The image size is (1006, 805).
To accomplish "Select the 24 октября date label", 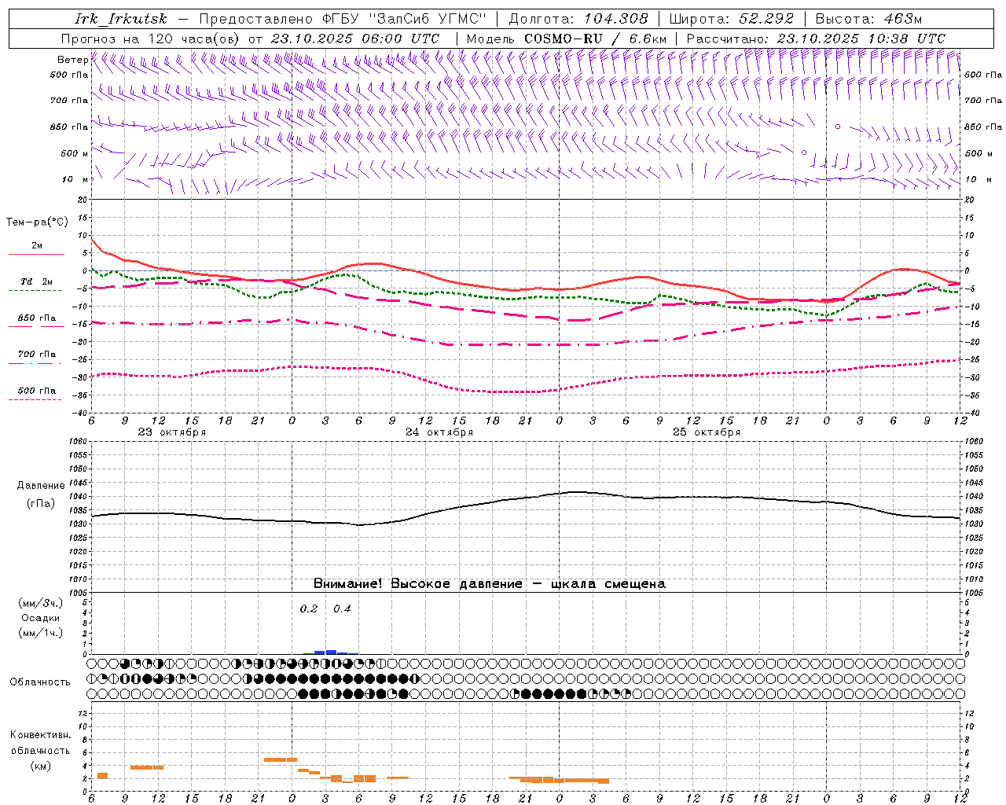I will pos(439,432).
